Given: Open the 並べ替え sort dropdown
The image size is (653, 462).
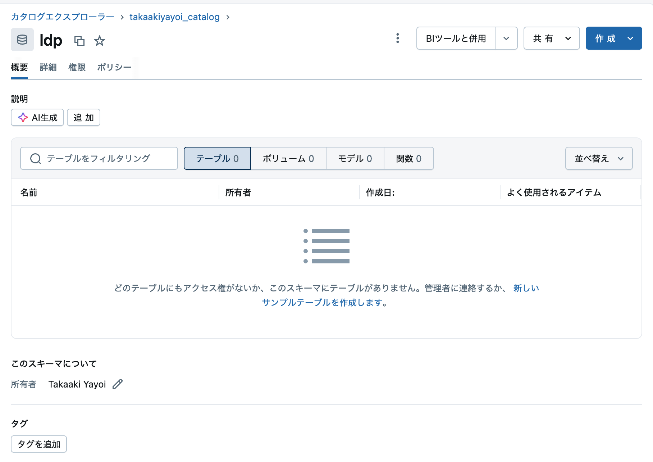Looking at the screenshot, I should [x=598, y=158].
